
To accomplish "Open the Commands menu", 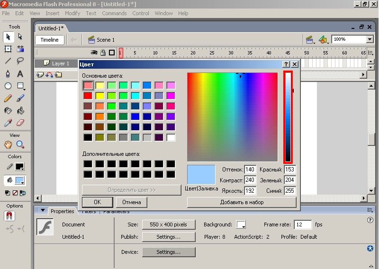I will (114, 13).
